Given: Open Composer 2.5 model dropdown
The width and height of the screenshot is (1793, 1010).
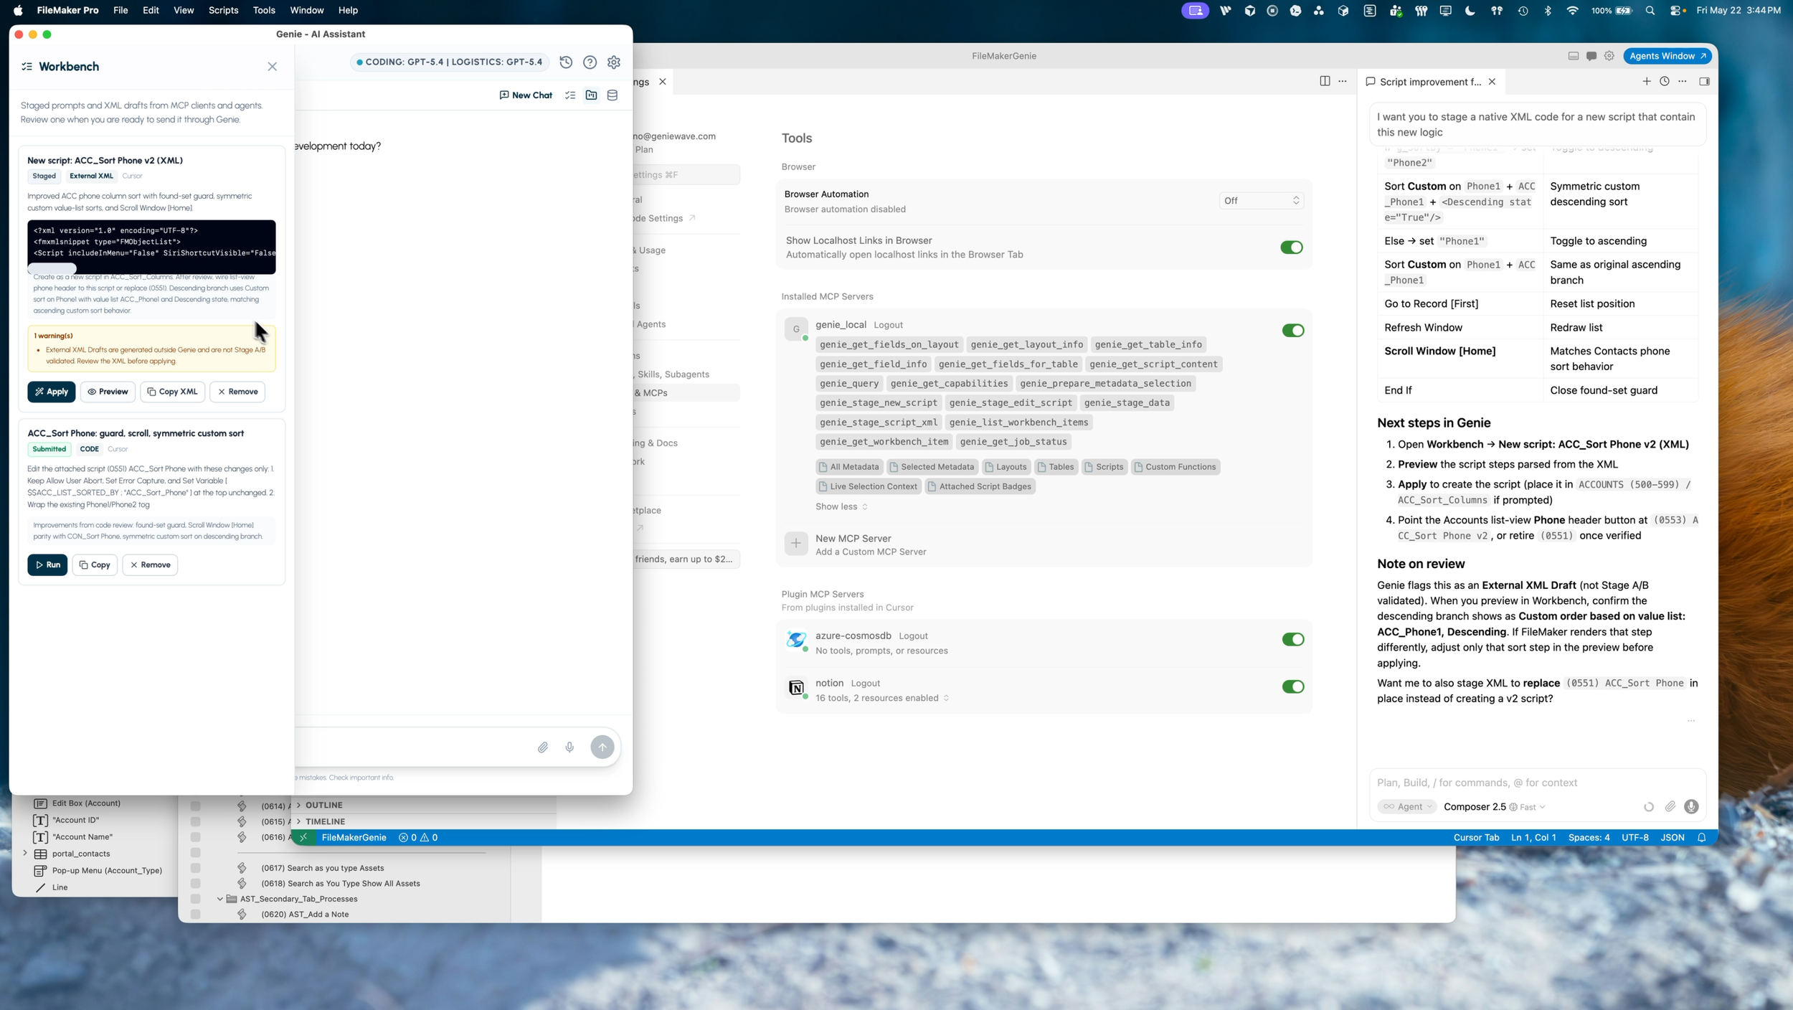Looking at the screenshot, I should 1494,807.
